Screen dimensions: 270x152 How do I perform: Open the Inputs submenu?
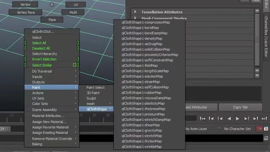click(52, 77)
